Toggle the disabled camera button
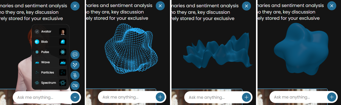 tap(75, 85)
